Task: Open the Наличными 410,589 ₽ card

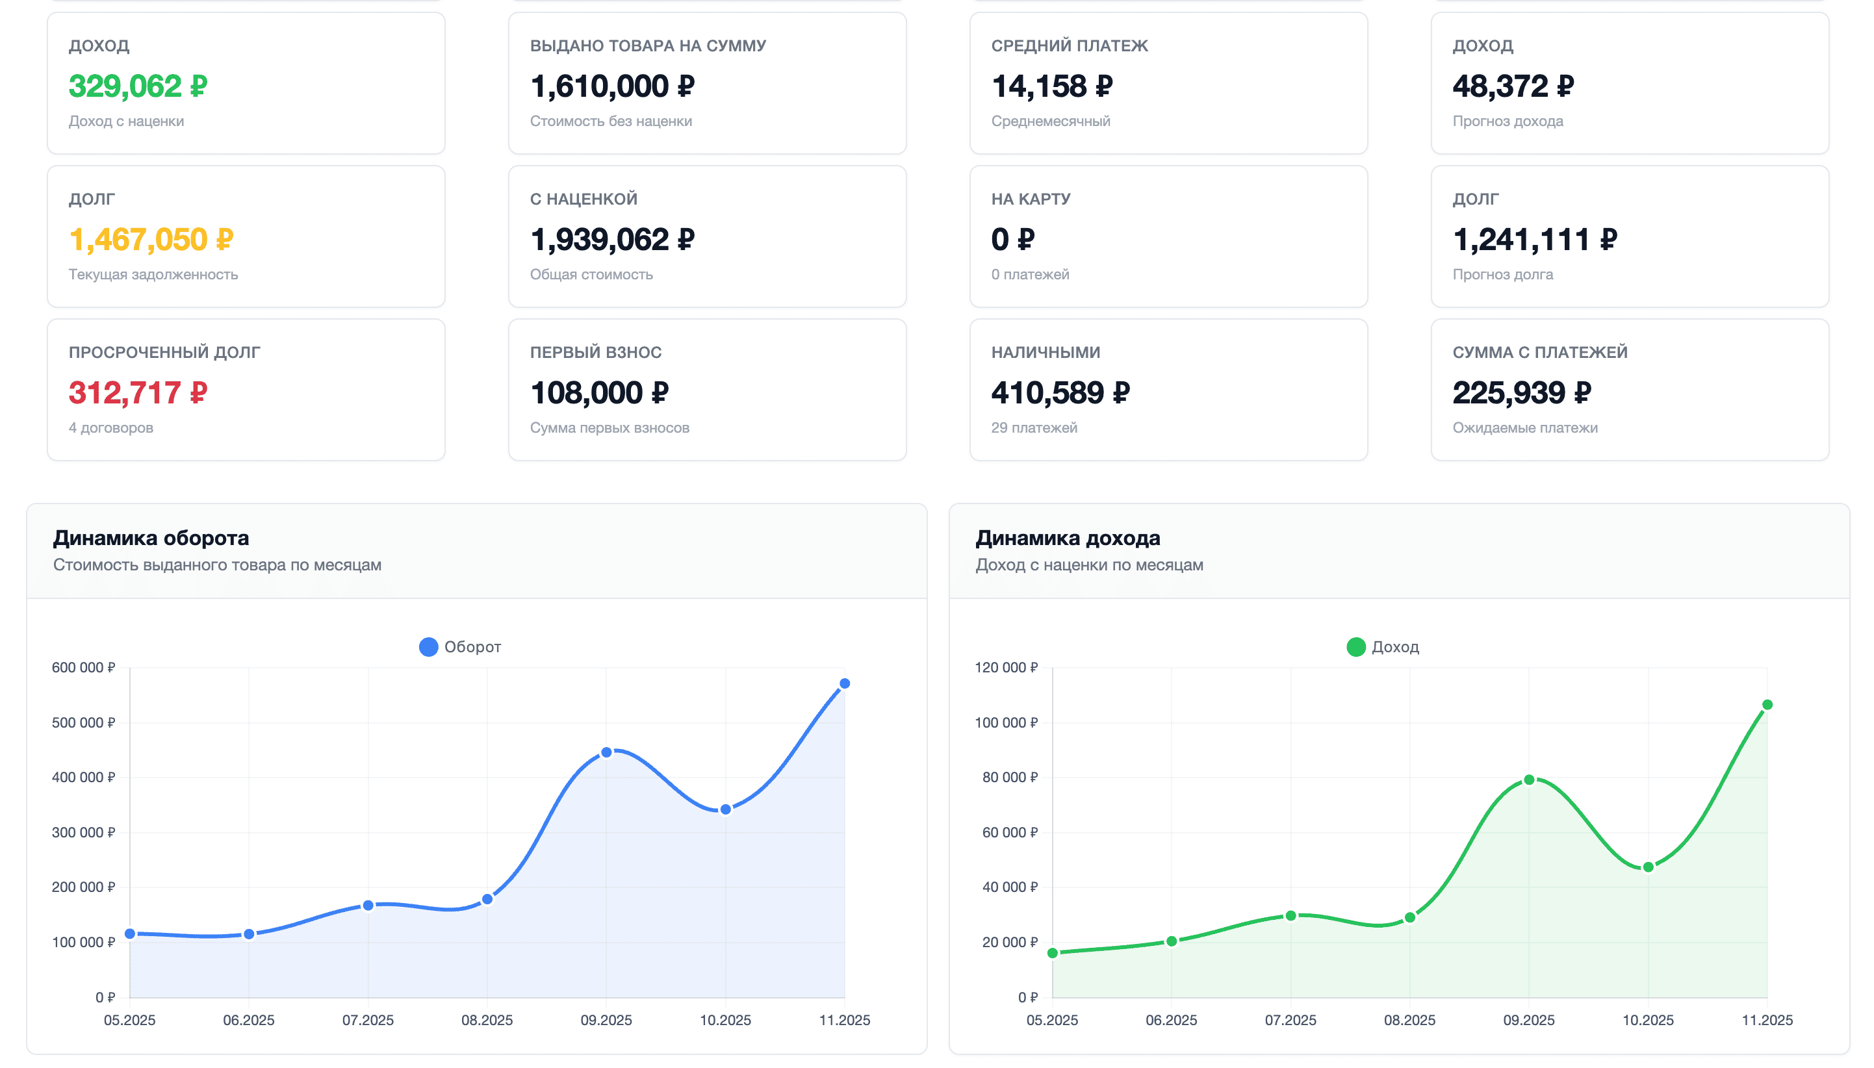Action: 1168,390
